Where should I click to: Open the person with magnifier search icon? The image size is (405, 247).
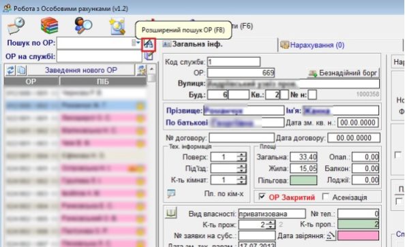coord(83,26)
